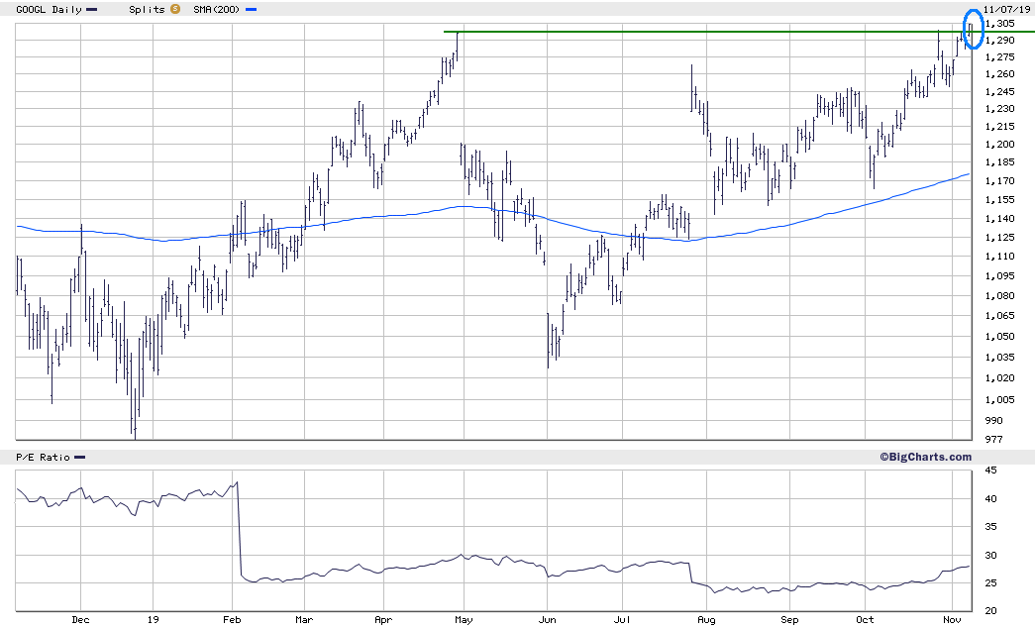This screenshot has width=1035, height=629.
Task: Click the Splits 'S' marker icon
Action: (x=175, y=9)
